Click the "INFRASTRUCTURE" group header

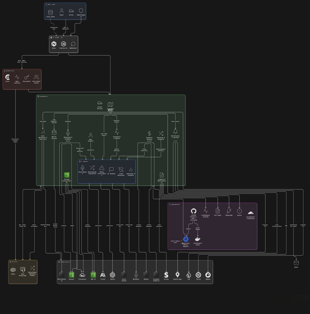click(x=174, y=205)
